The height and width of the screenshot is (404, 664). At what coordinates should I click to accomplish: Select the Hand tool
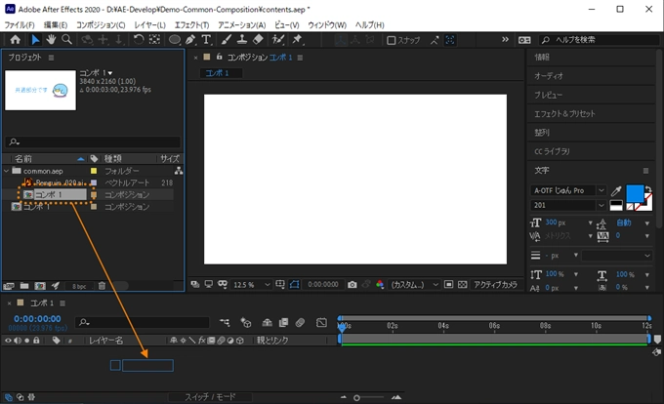(51, 40)
